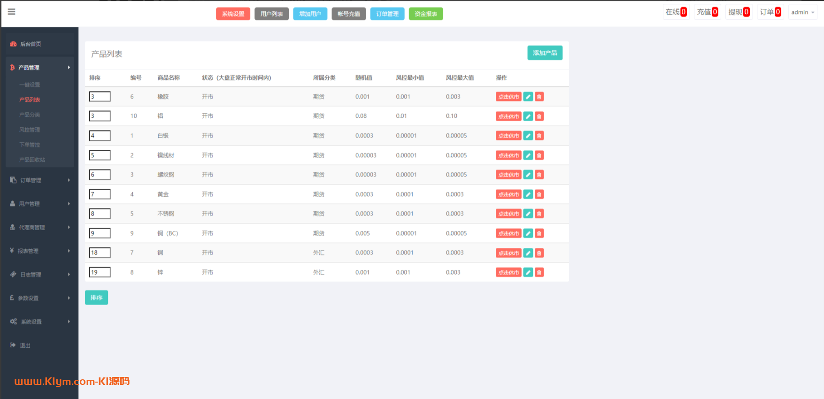Edit the 镍线材 product row
Screen dimensions: 824x399
[x=528, y=155]
